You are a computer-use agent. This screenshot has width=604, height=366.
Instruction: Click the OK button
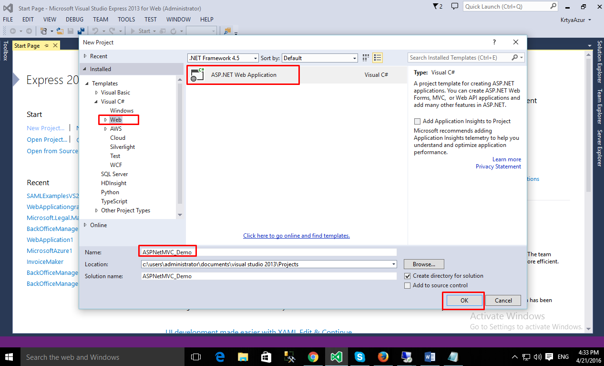pos(464,300)
